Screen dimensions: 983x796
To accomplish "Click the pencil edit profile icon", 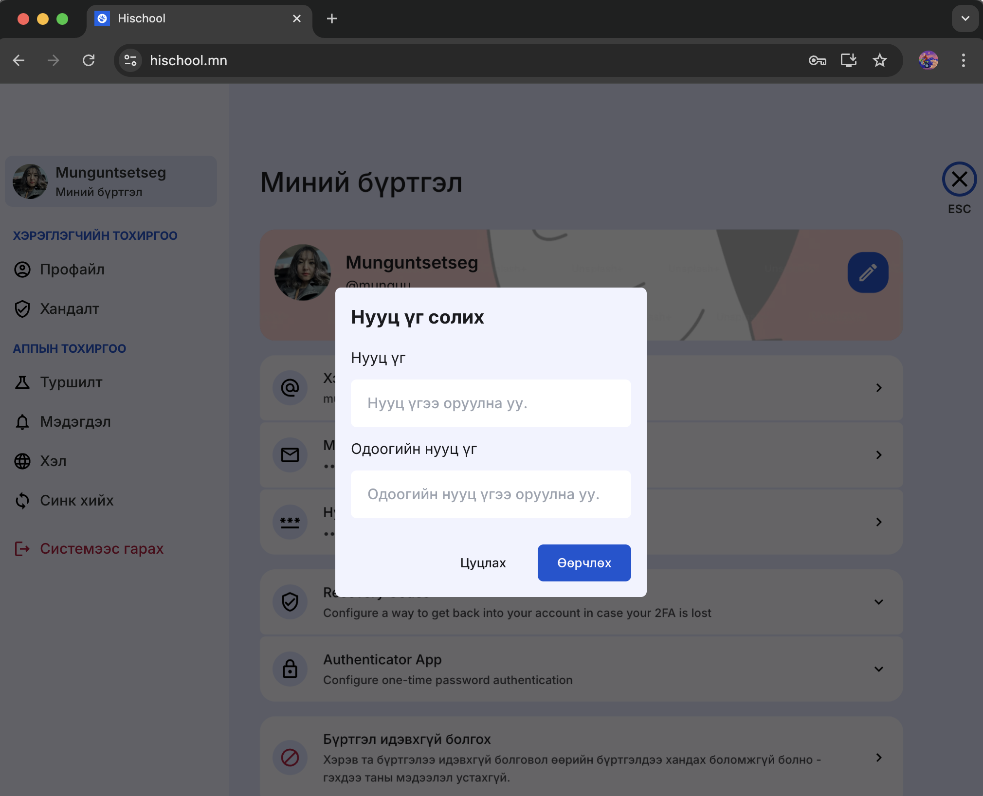I will click(868, 272).
